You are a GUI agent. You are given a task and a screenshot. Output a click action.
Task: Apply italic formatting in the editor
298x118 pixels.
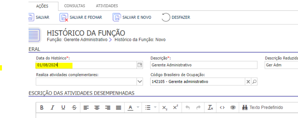(52, 108)
